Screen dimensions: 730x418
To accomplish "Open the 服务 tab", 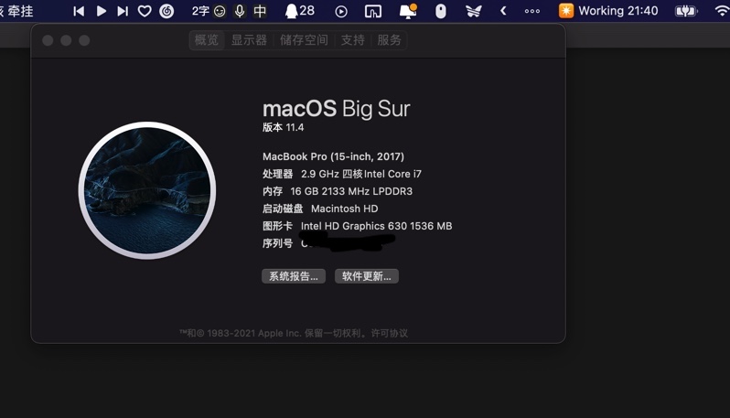I will (x=389, y=40).
